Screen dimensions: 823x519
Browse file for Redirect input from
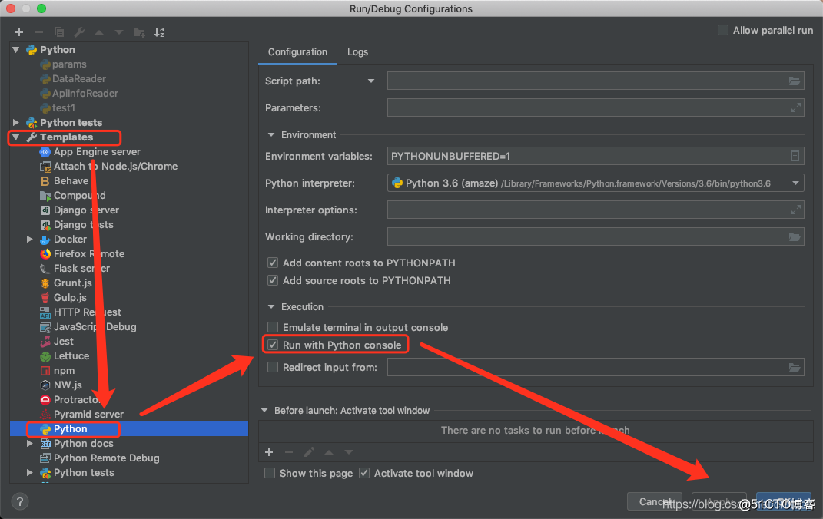(x=794, y=368)
